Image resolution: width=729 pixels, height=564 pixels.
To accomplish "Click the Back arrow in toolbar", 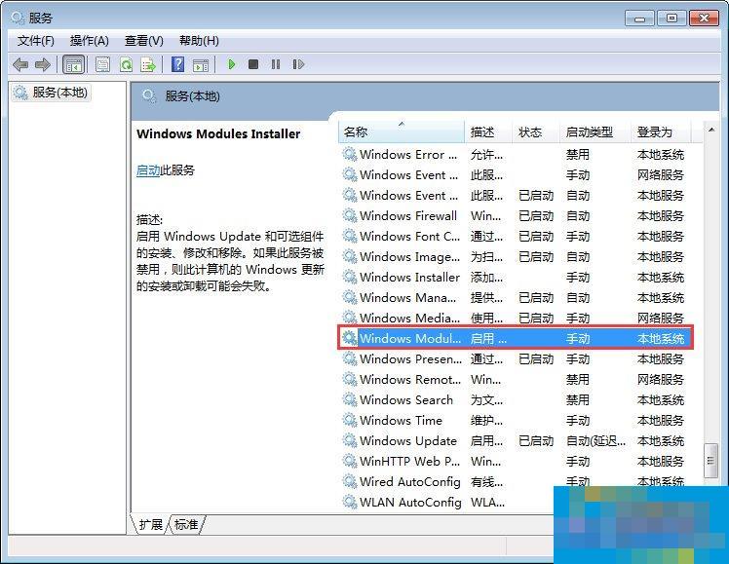I will (x=20, y=64).
